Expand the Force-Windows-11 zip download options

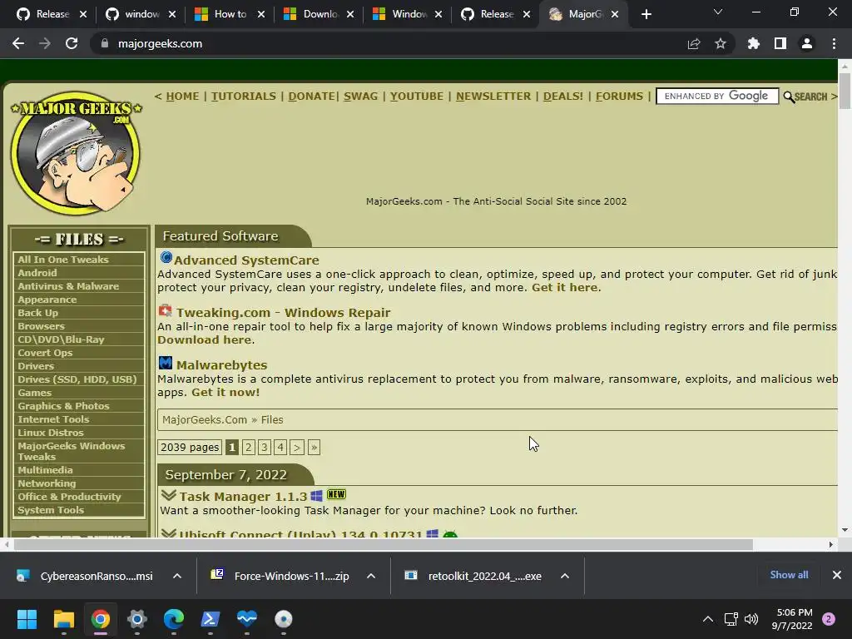pos(371,576)
